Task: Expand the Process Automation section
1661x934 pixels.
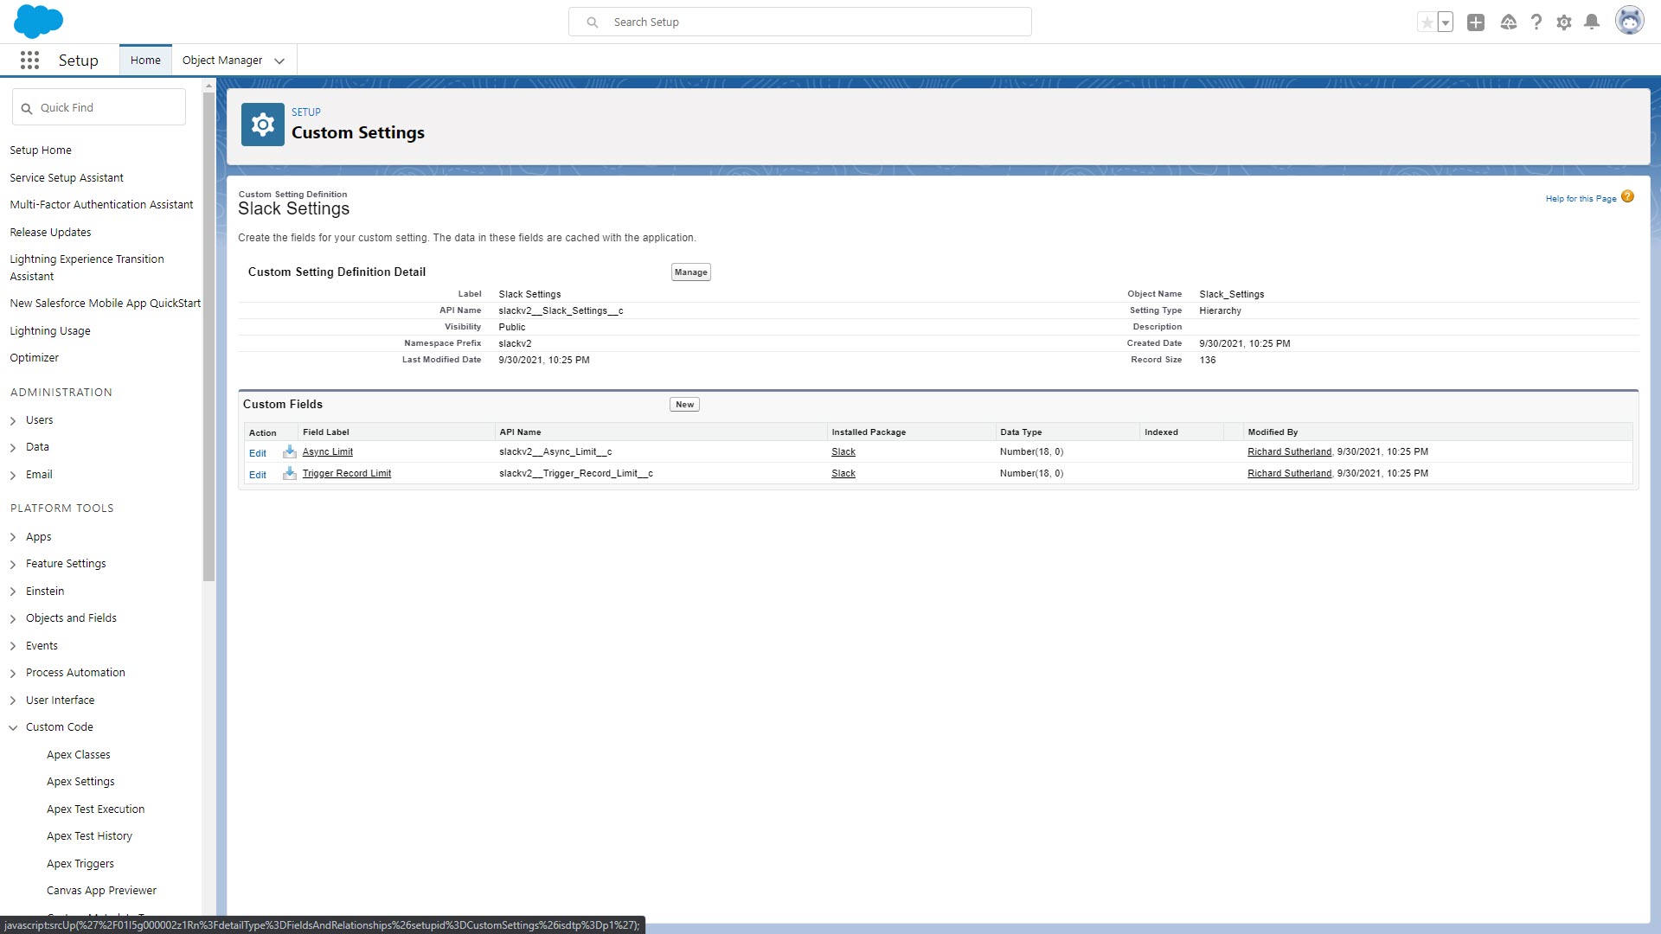Action: pyautogui.click(x=13, y=673)
